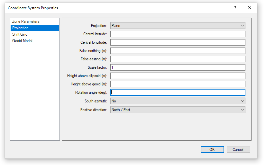Go to the Geoid Model page

(22, 41)
